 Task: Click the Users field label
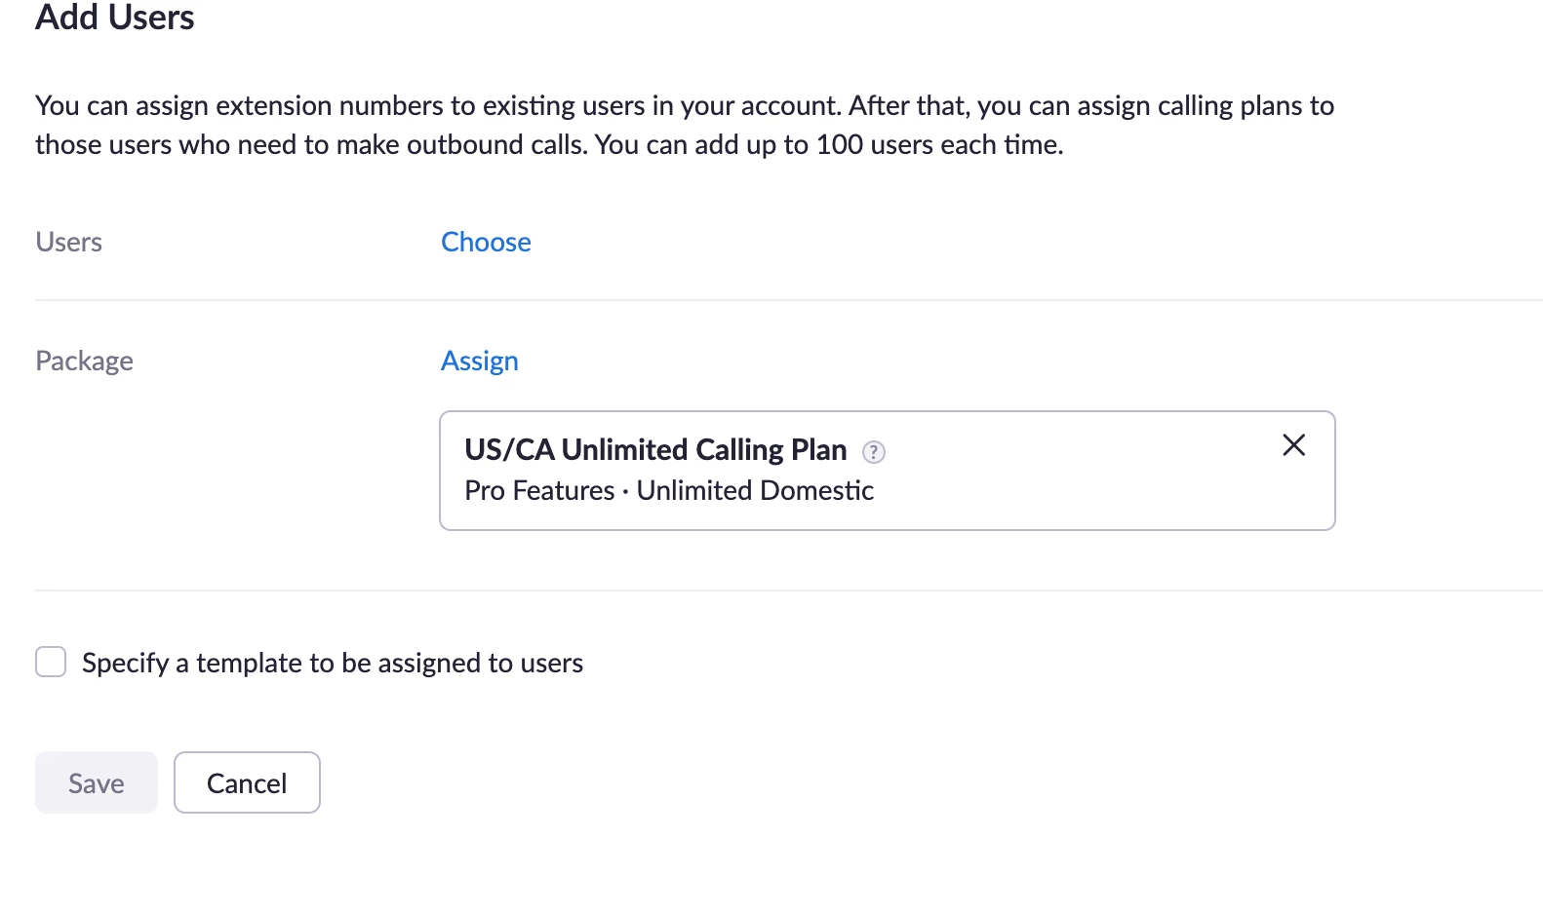pos(68,242)
